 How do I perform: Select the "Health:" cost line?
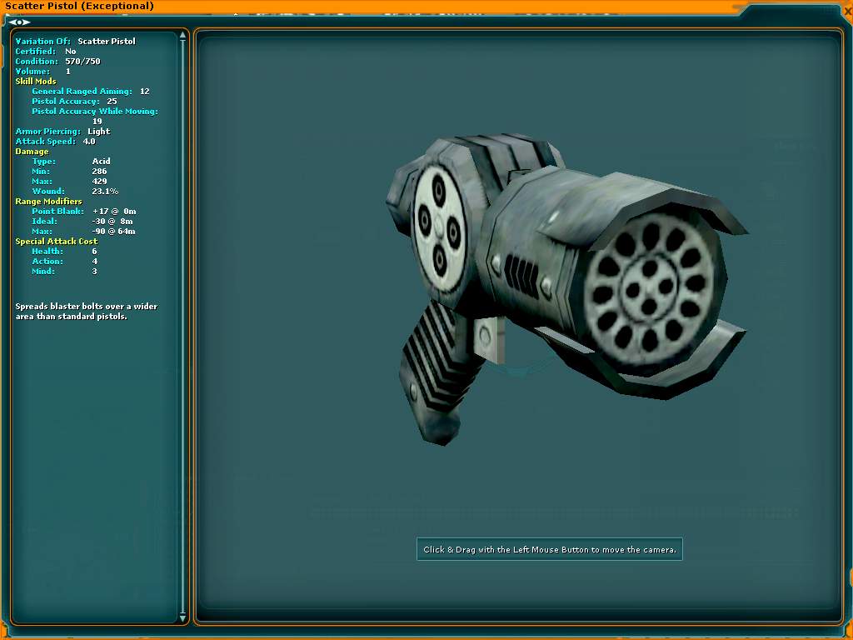pyautogui.click(x=64, y=252)
